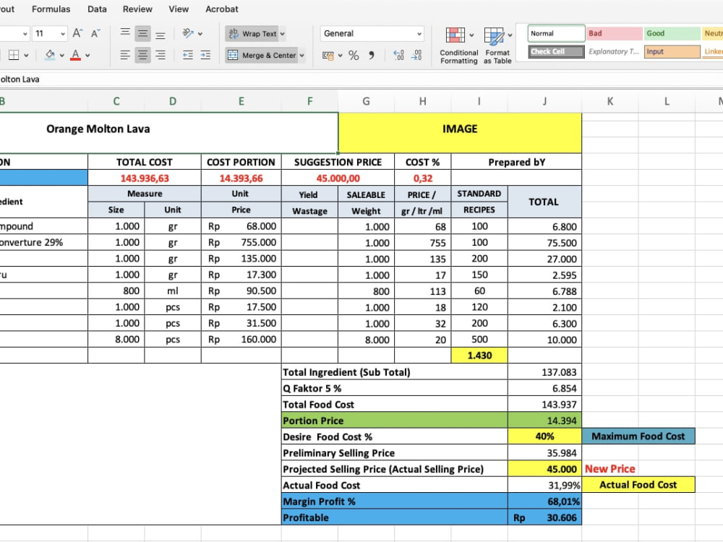Select column C header

point(116,101)
